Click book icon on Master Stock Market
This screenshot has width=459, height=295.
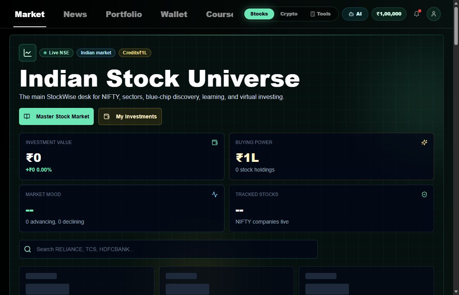click(27, 116)
